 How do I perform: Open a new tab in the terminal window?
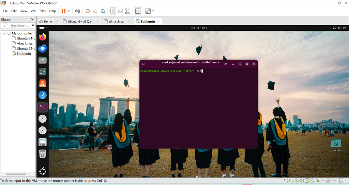[x=144, y=64]
